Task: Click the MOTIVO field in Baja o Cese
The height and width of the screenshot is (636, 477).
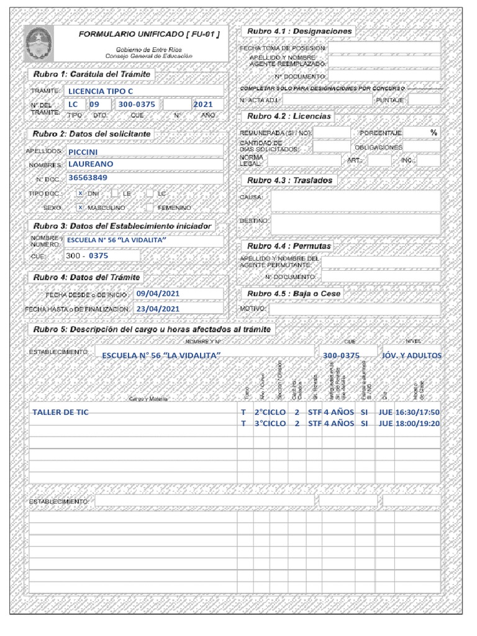Action: point(355,309)
